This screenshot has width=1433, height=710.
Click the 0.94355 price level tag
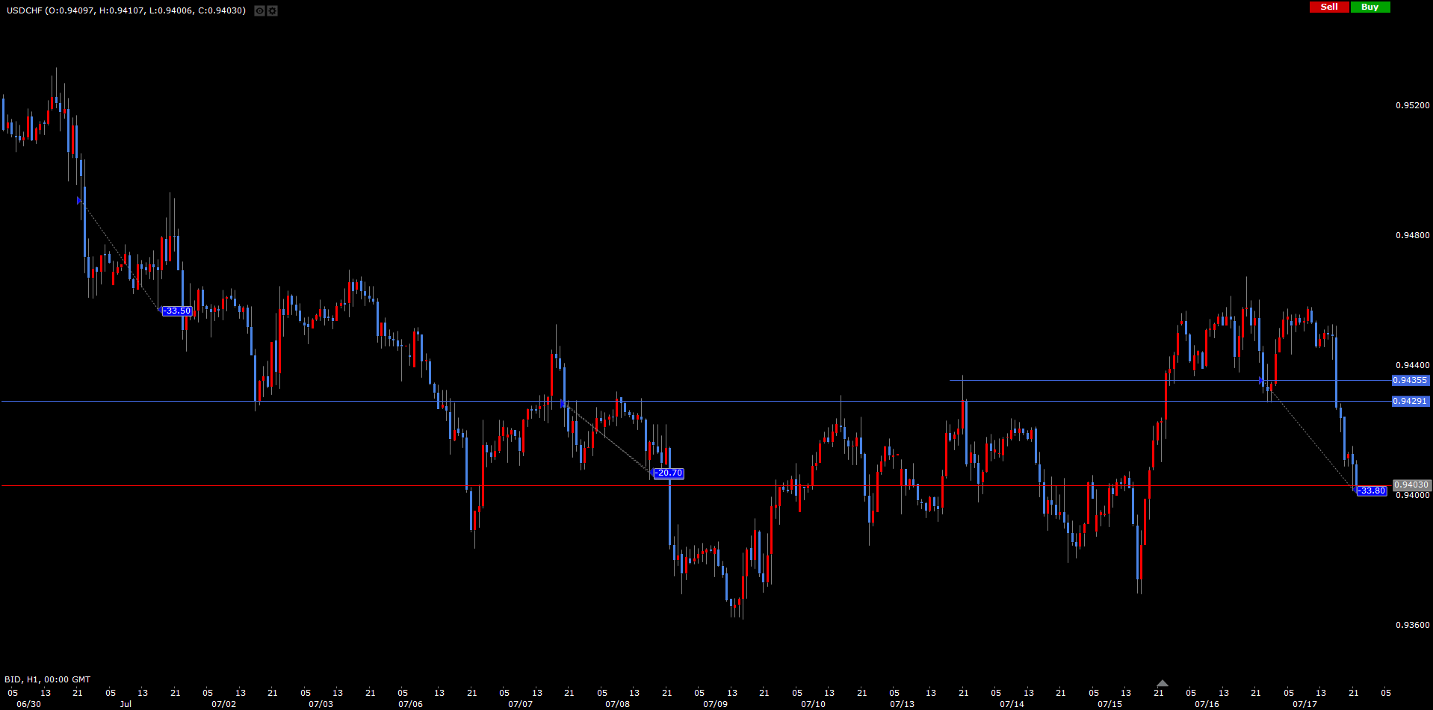point(1410,380)
